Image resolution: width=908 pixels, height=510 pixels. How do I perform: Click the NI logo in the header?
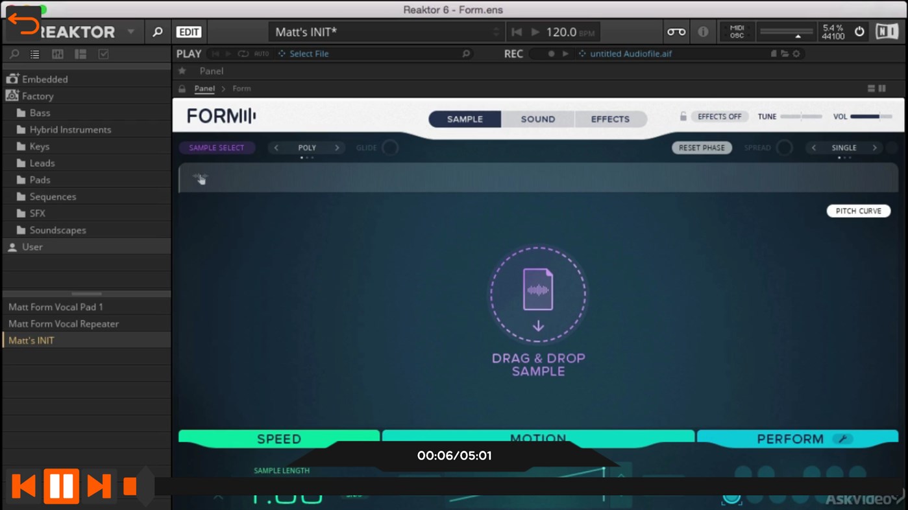pyautogui.click(x=887, y=31)
